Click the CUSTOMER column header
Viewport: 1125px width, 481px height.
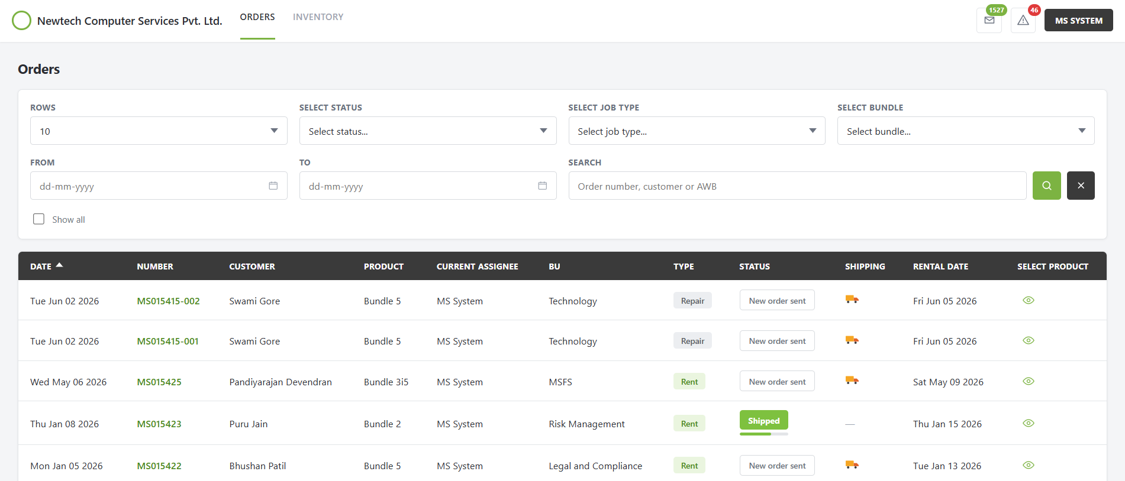coord(252,266)
